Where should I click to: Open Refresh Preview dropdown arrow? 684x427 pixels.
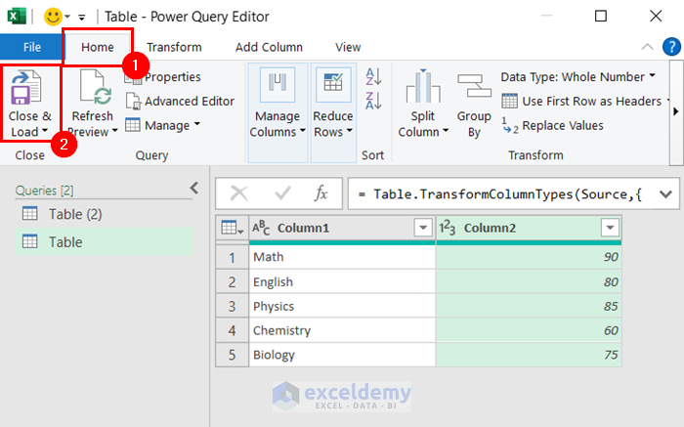(114, 130)
